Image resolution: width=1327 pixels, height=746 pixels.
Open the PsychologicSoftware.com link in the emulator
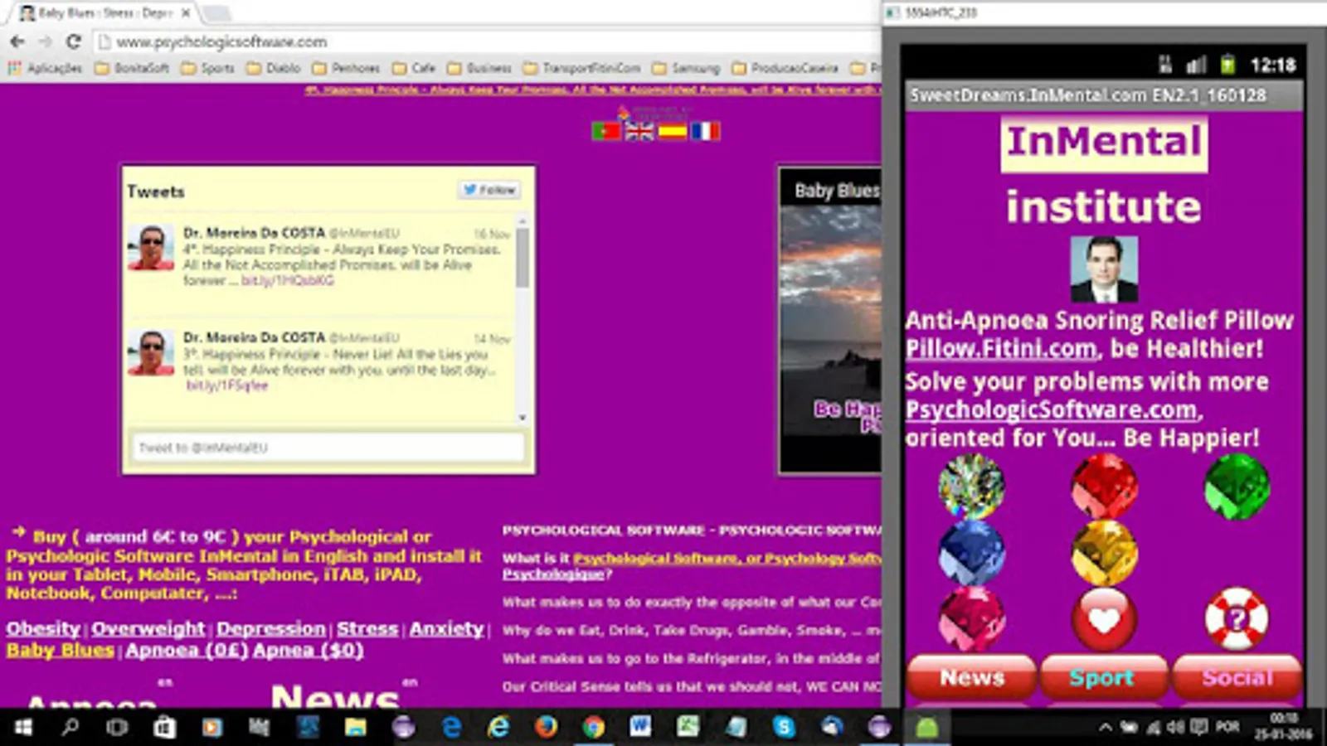(1052, 409)
